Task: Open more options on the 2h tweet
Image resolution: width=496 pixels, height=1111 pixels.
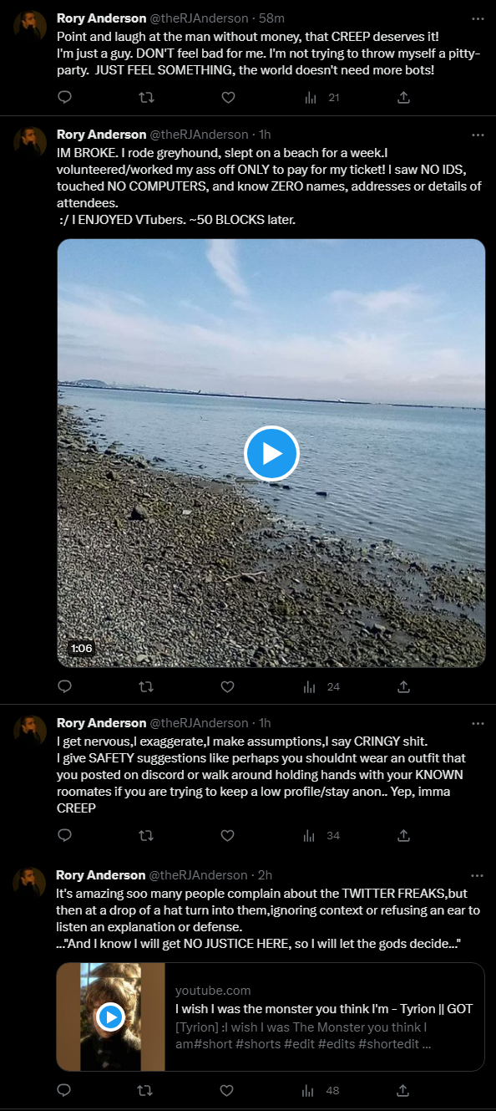Action: click(478, 874)
